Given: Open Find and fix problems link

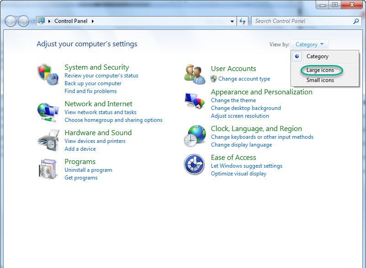Looking at the screenshot, I should coord(91,91).
